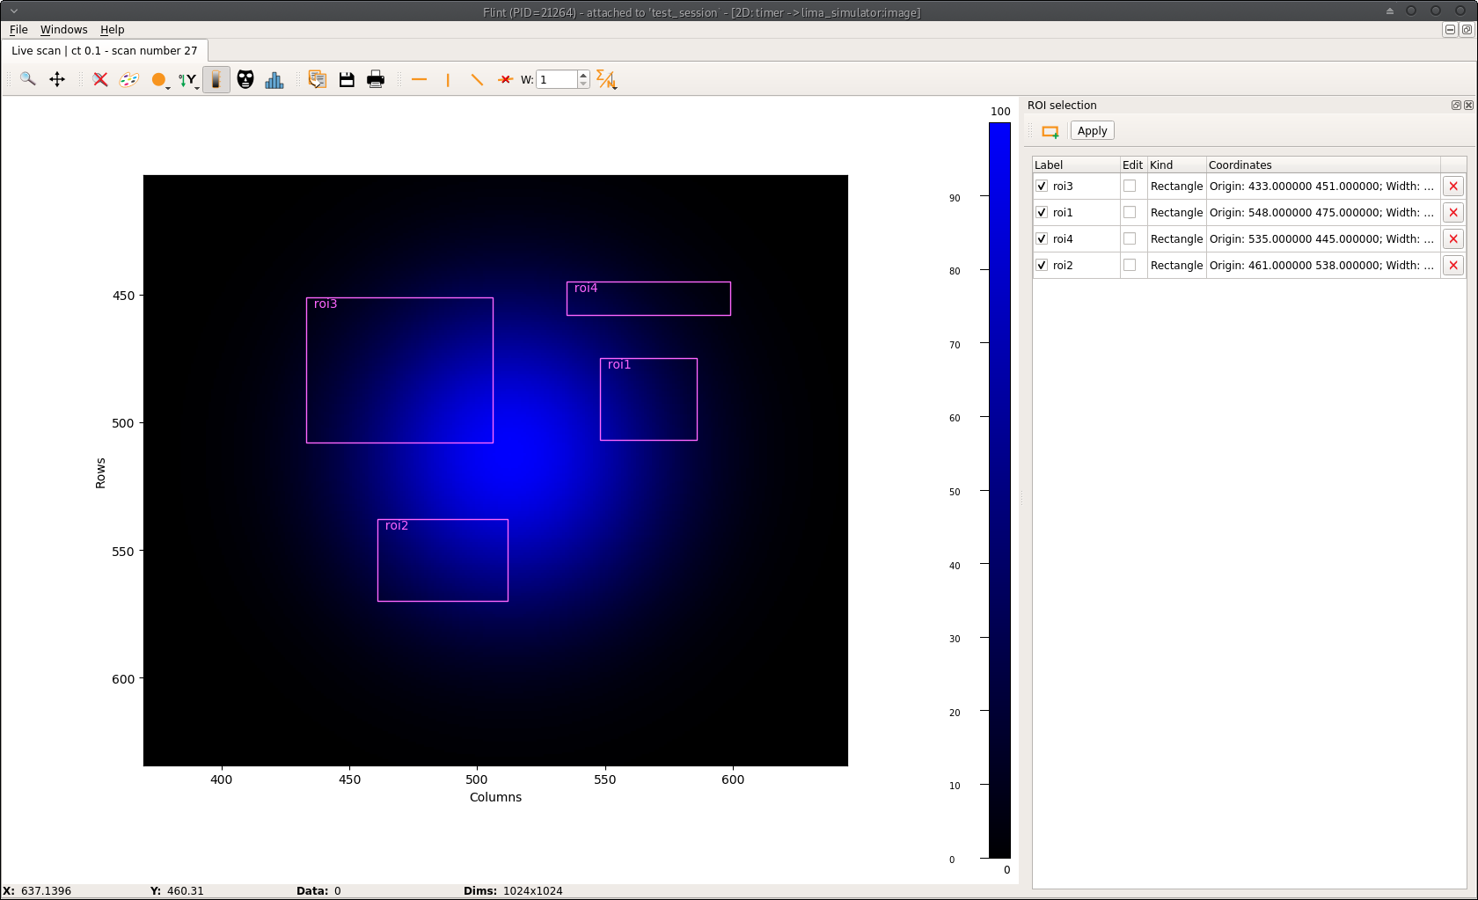Enable Edit checkbox for roi1

tap(1130, 212)
